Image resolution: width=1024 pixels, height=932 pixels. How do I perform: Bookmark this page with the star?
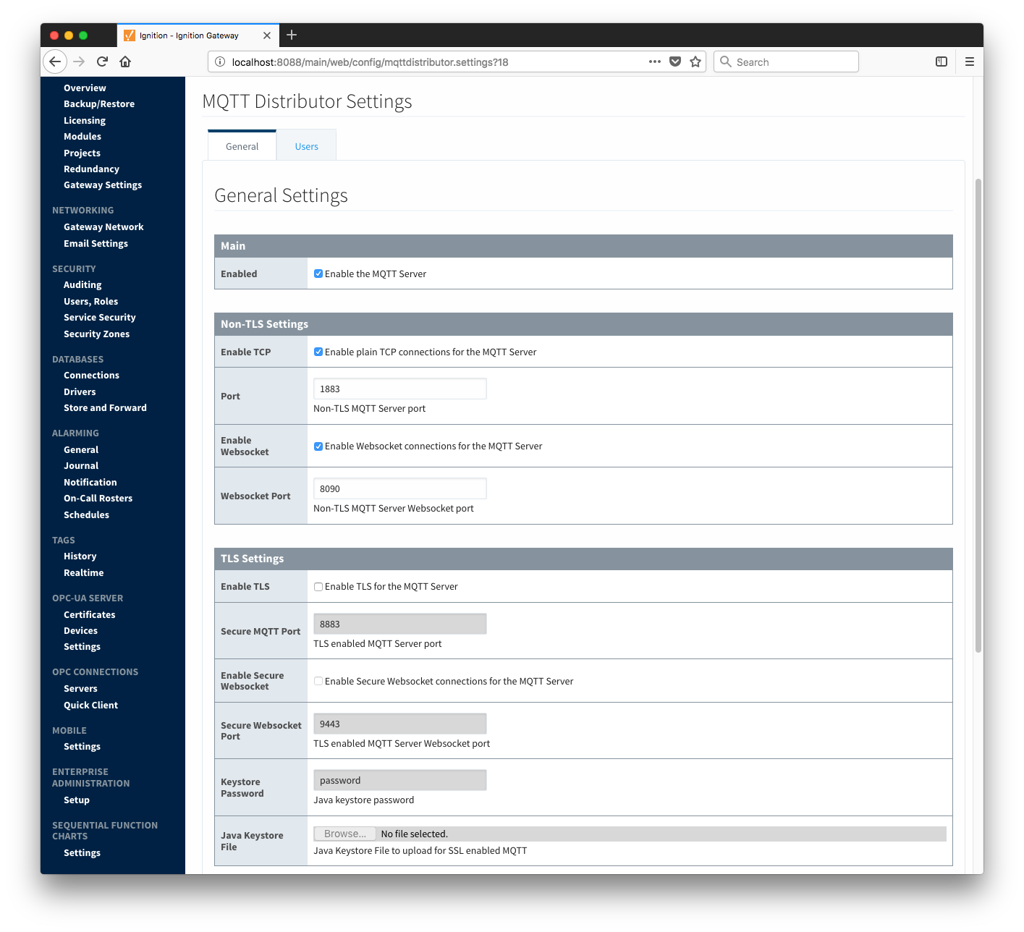coord(695,62)
